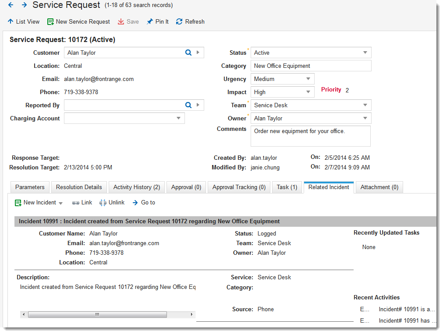
Task: Pin this service request
Action: (x=157, y=21)
